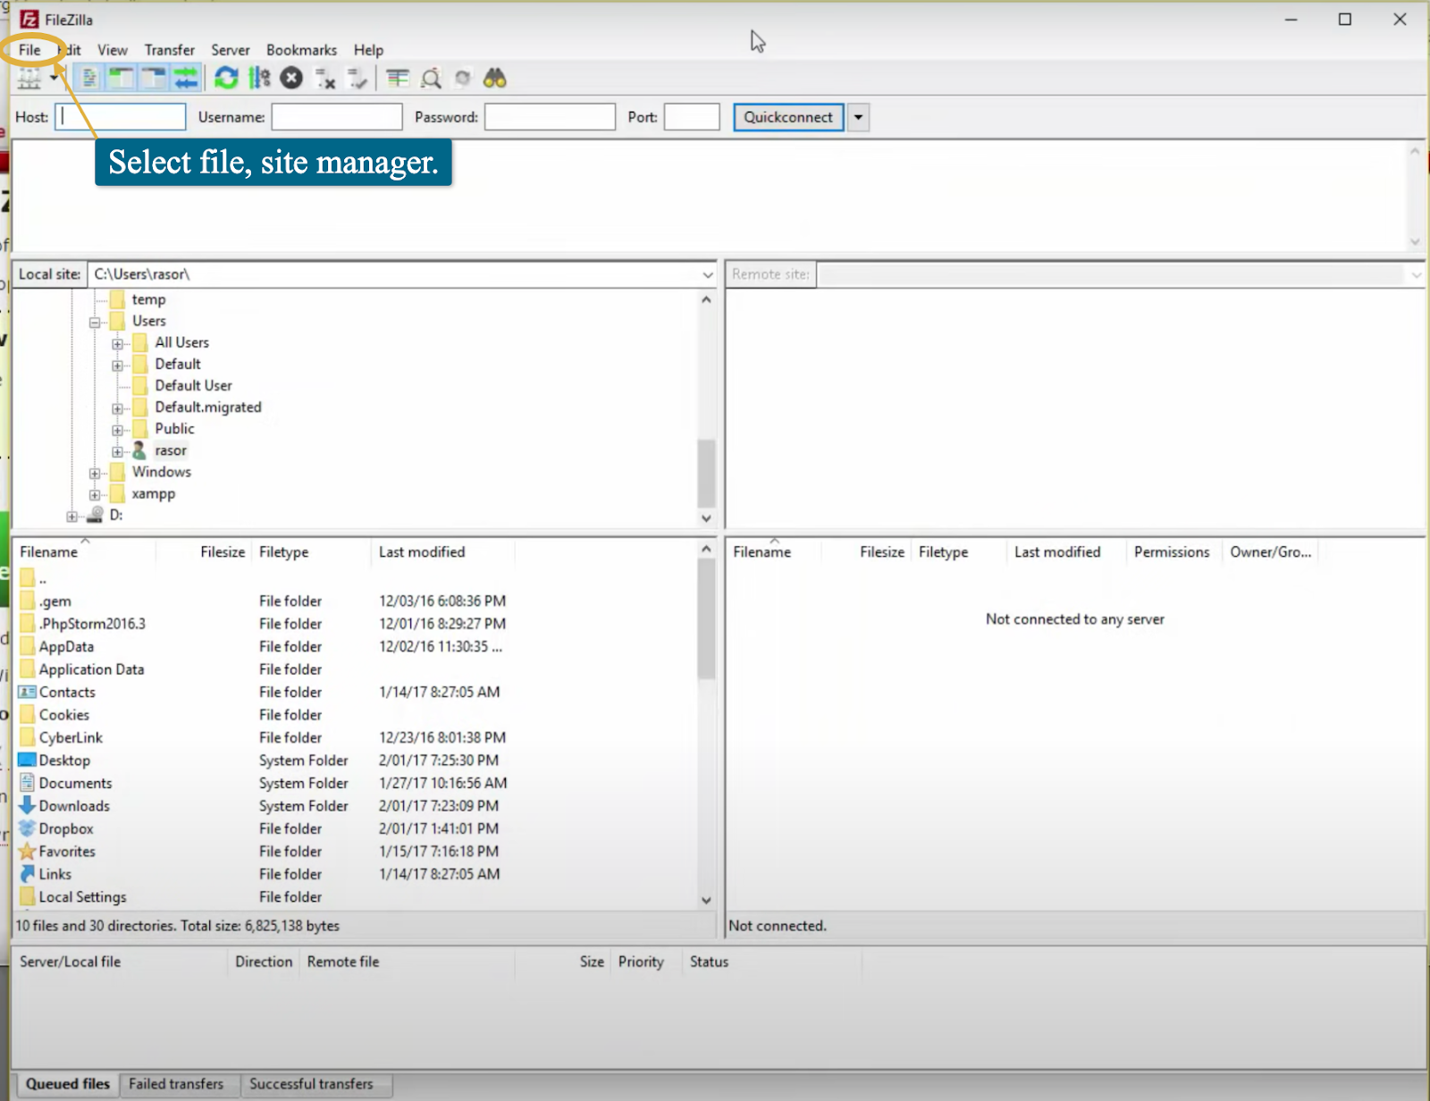Expand the Default.migrated folder node
The image size is (1430, 1101).
coord(117,408)
